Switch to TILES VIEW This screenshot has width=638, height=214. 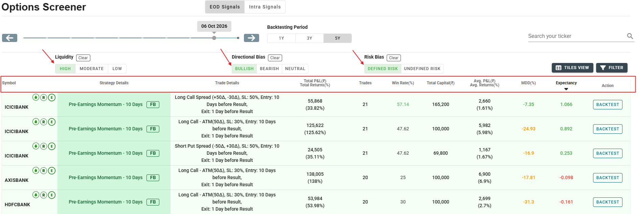572,68
